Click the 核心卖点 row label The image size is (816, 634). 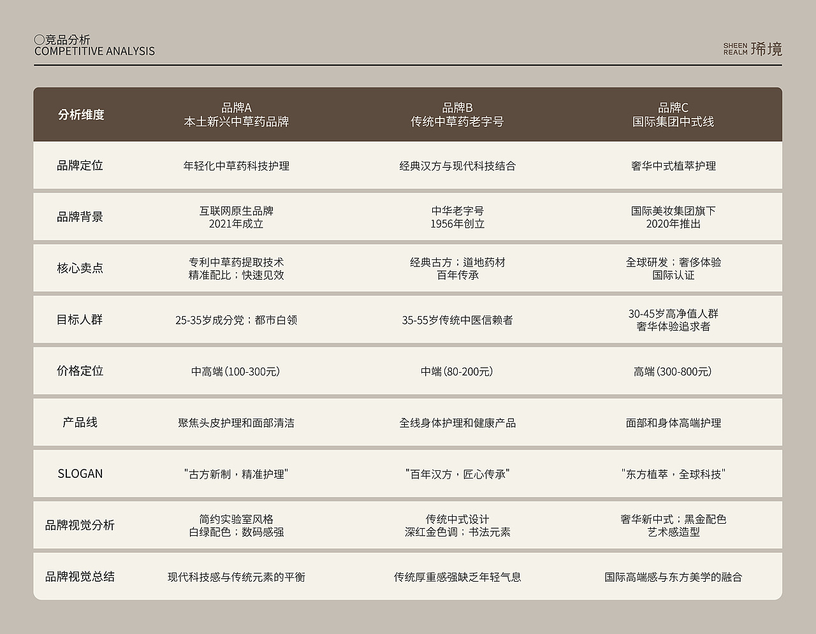(79, 268)
